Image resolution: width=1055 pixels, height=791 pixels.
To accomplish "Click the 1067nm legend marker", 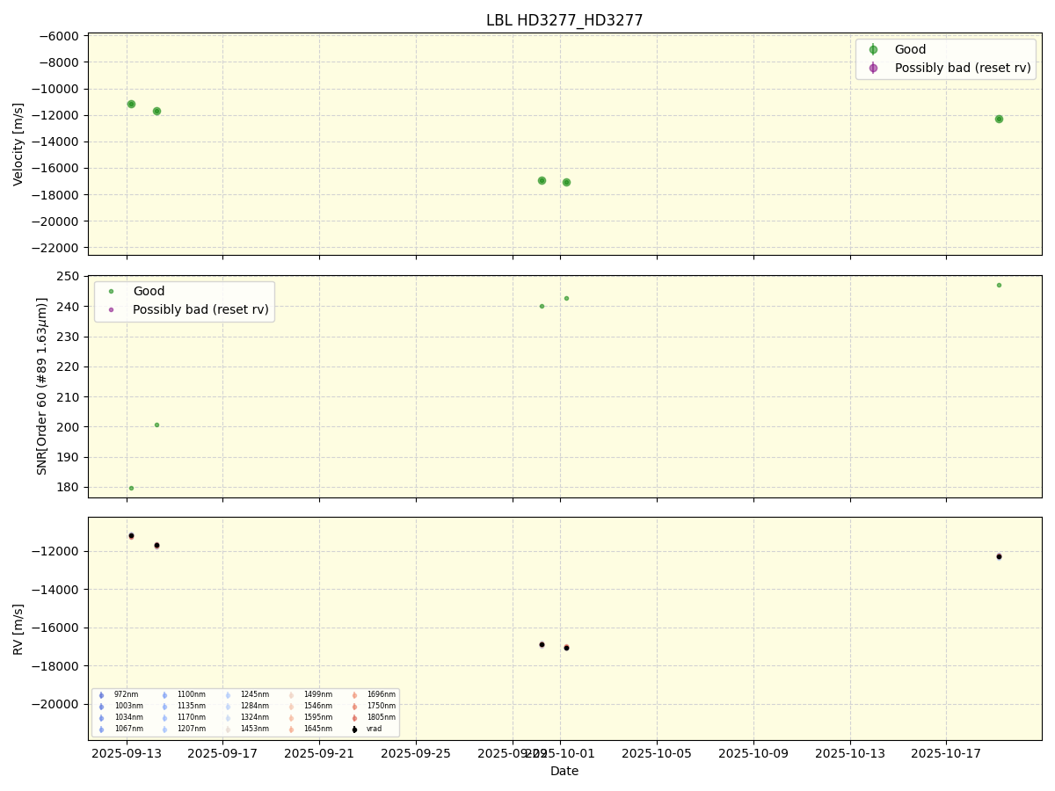I will 101,729.
